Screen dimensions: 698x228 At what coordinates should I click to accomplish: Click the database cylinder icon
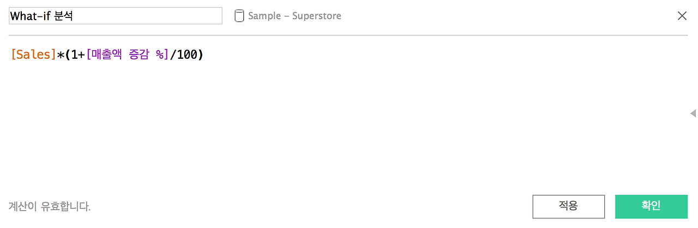pyautogui.click(x=239, y=16)
